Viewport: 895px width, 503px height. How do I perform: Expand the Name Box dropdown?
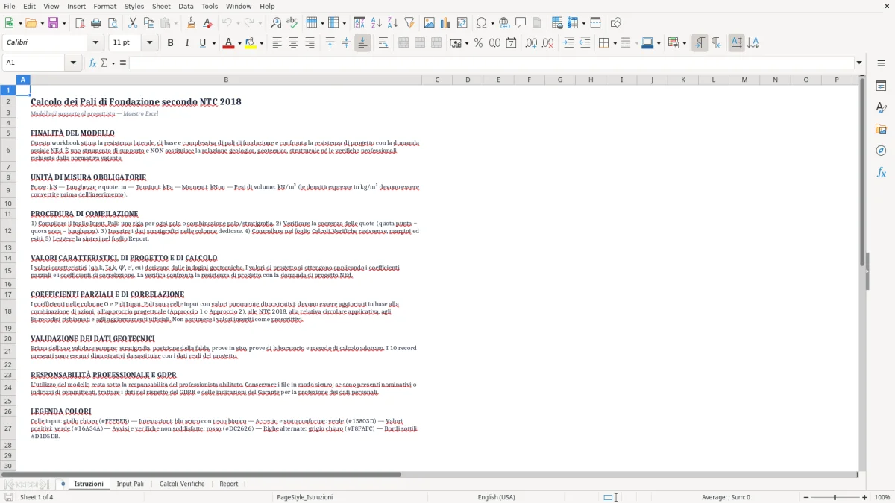(x=74, y=63)
